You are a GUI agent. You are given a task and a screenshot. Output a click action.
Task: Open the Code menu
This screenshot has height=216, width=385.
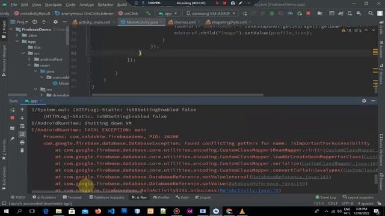coord(70,4)
